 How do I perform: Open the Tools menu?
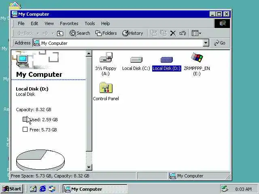(x=90, y=23)
